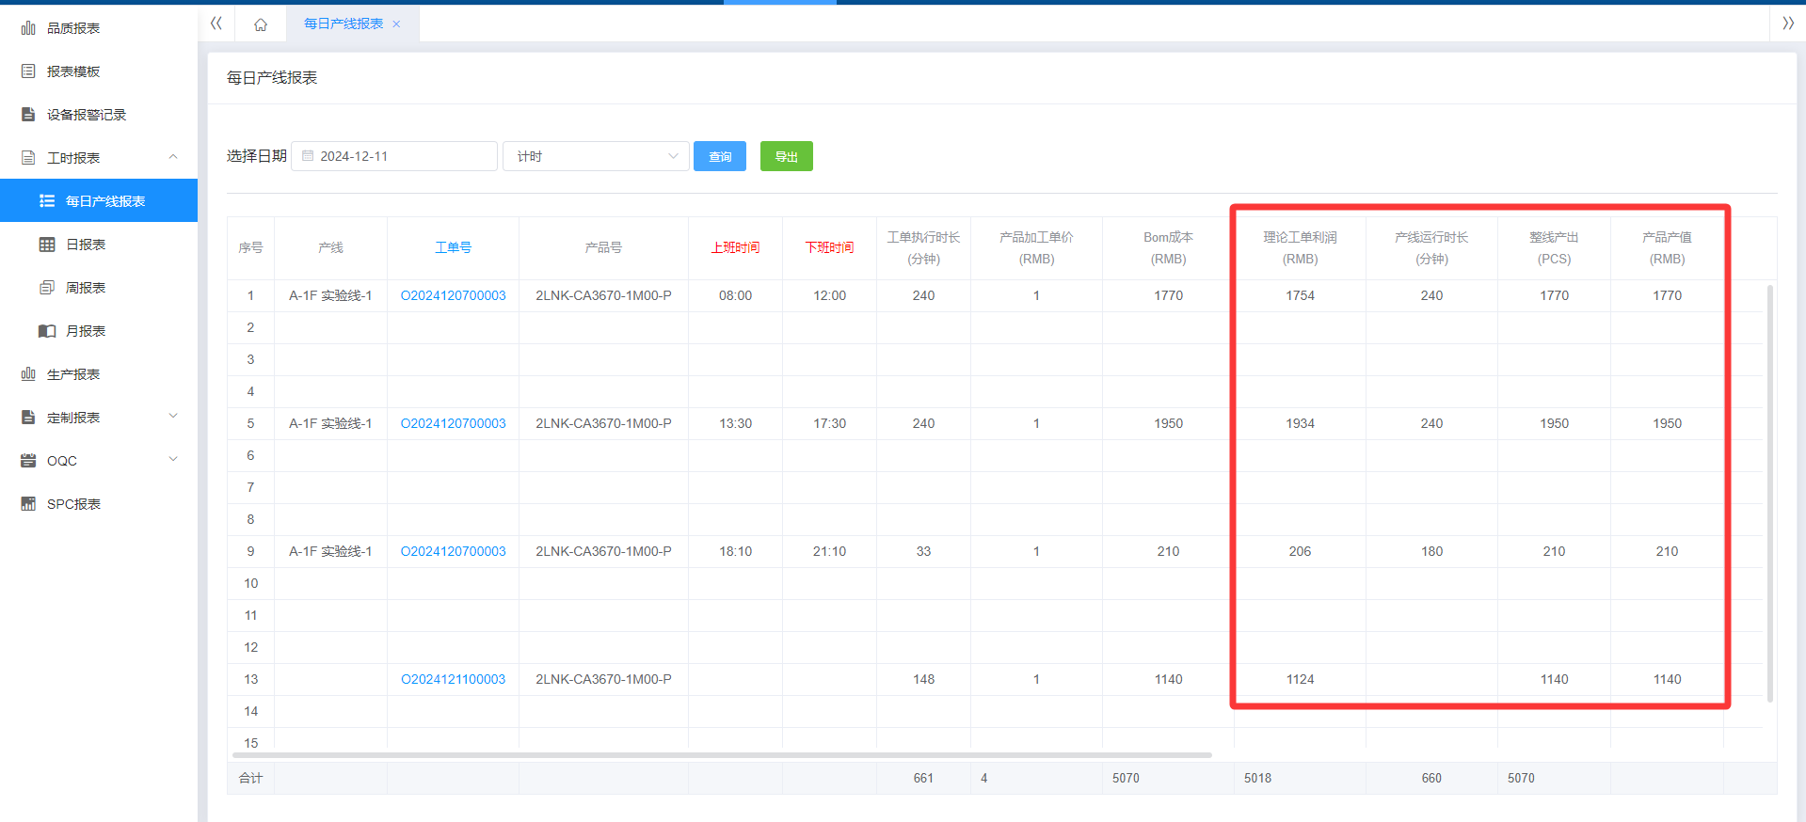Click the blue 查询 button
The image size is (1806, 822).
(x=719, y=156)
